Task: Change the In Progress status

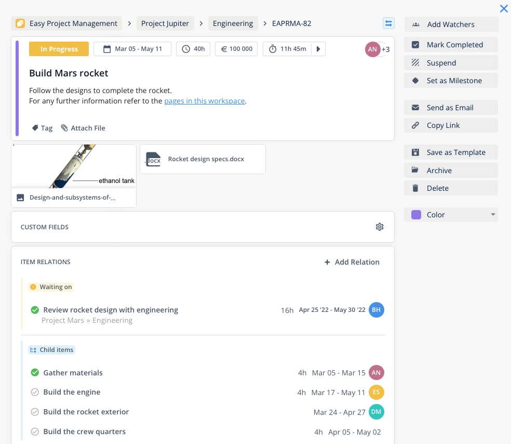Action: 59,49
